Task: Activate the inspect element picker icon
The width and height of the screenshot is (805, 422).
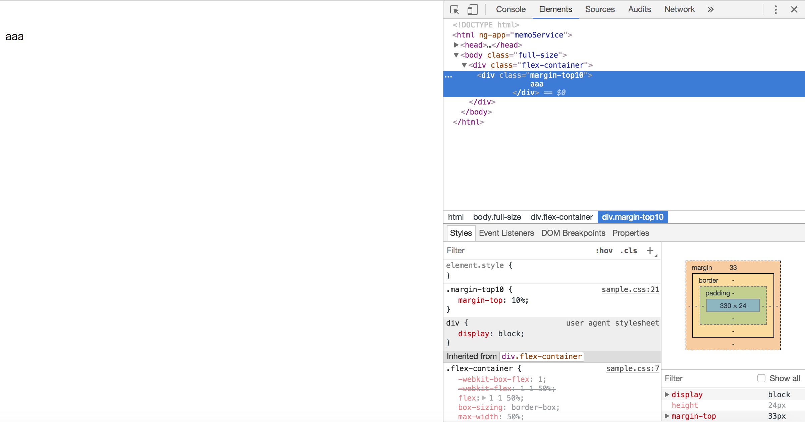Action: [454, 10]
